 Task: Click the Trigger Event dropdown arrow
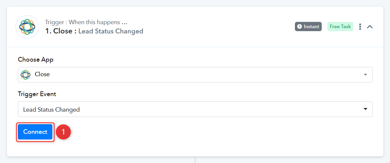coord(365,109)
